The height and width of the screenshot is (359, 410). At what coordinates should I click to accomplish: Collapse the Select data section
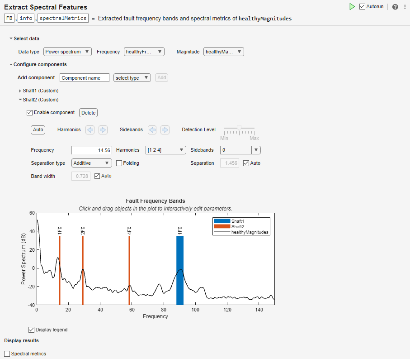(x=11, y=38)
